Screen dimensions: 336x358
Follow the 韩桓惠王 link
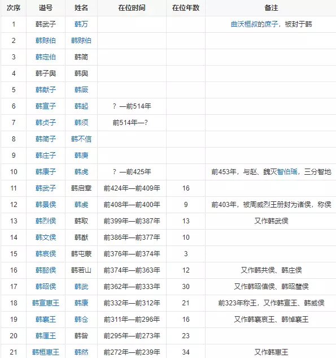pyautogui.click(x=46, y=352)
